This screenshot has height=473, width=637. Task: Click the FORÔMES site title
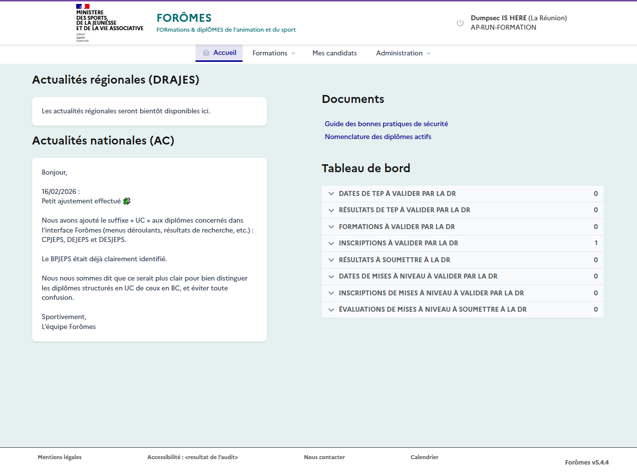click(184, 18)
